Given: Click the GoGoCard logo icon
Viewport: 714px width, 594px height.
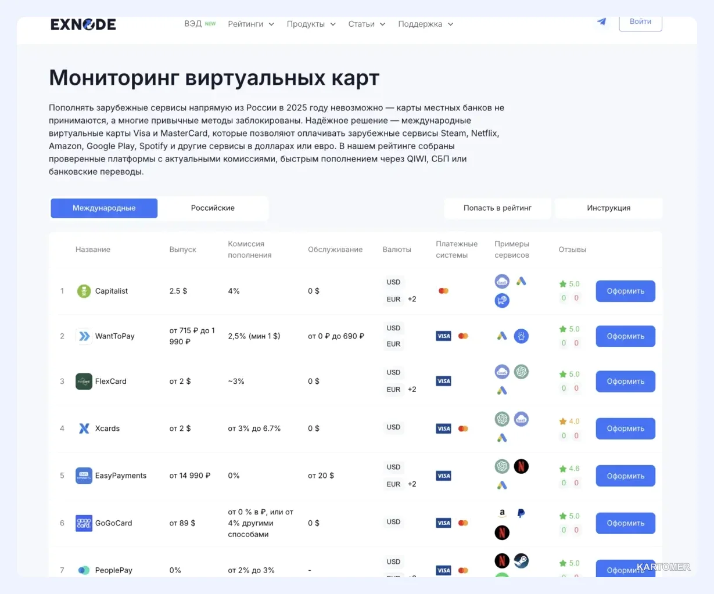Looking at the screenshot, I should click(x=84, y=523).
